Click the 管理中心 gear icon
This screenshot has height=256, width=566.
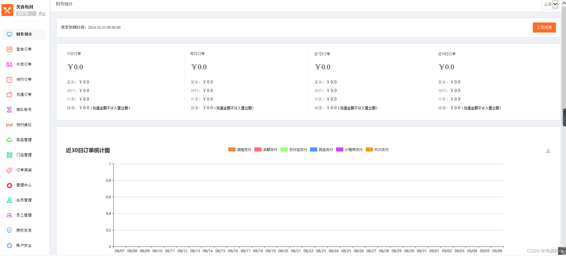[9, 185]
